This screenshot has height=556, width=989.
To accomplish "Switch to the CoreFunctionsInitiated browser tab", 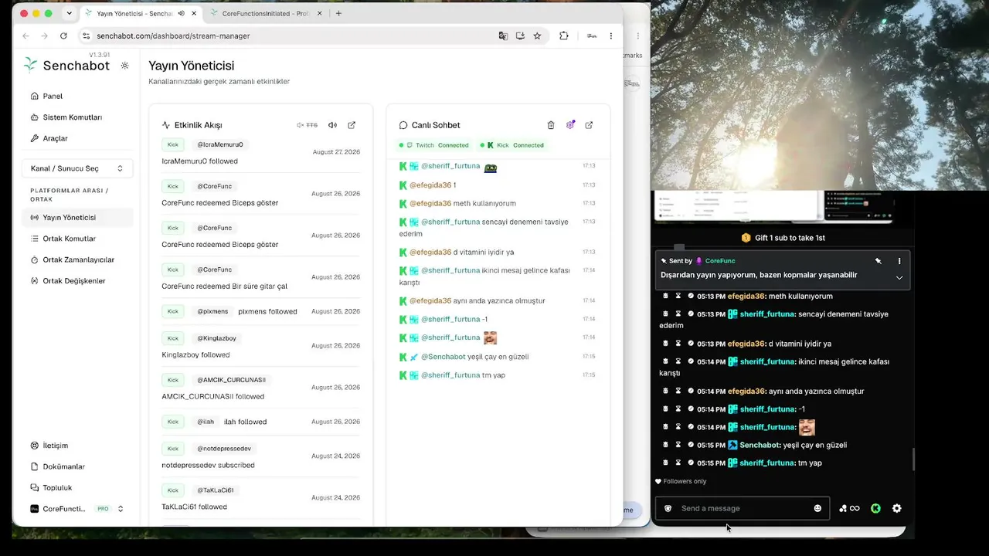I will pyautogui.click(x=264, y=13).
